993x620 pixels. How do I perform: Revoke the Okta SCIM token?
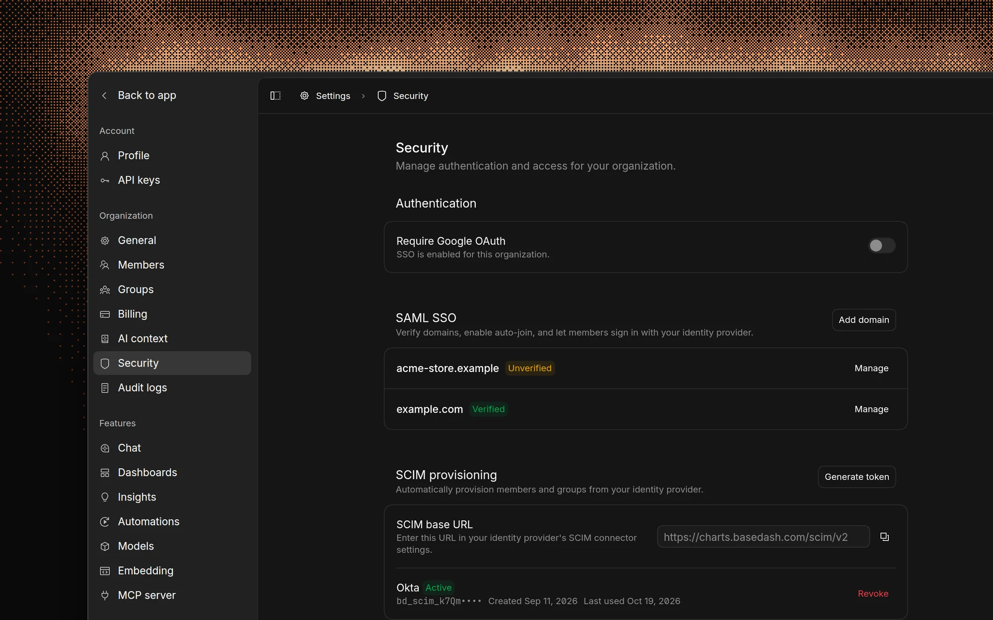pyautogui.click(x=873, y=594)
